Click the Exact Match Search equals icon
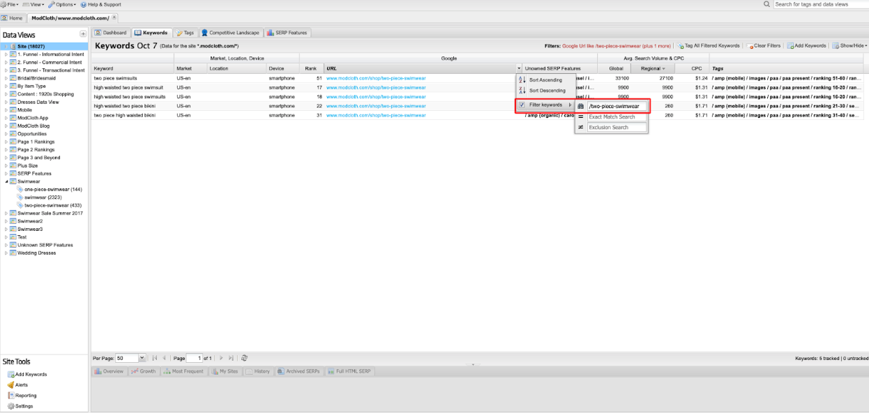 (x=580, y=117)
